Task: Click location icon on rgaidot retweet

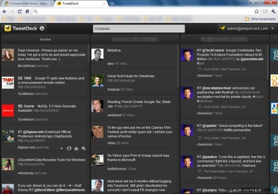Action: 200,138
